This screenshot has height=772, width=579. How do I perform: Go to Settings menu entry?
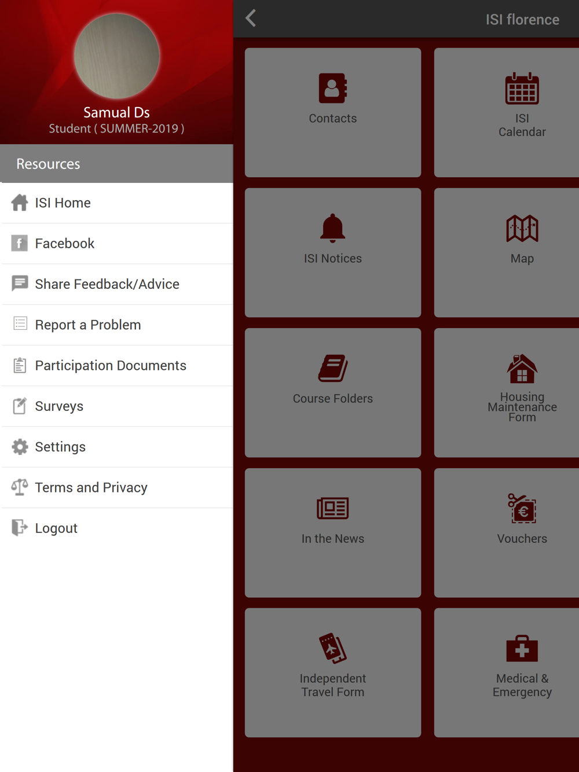[x=118, y=446]
